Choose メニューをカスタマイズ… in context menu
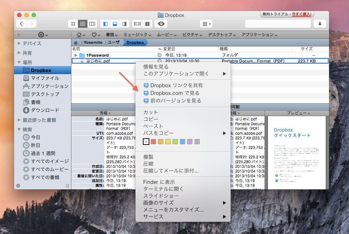The width and height of the screenshot is (349, 234). [183, 209]
